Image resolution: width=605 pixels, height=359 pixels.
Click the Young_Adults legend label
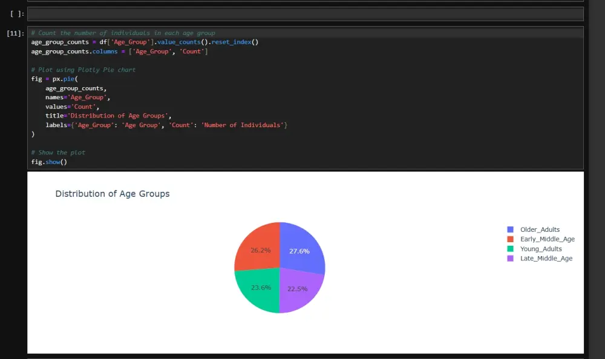541,249
